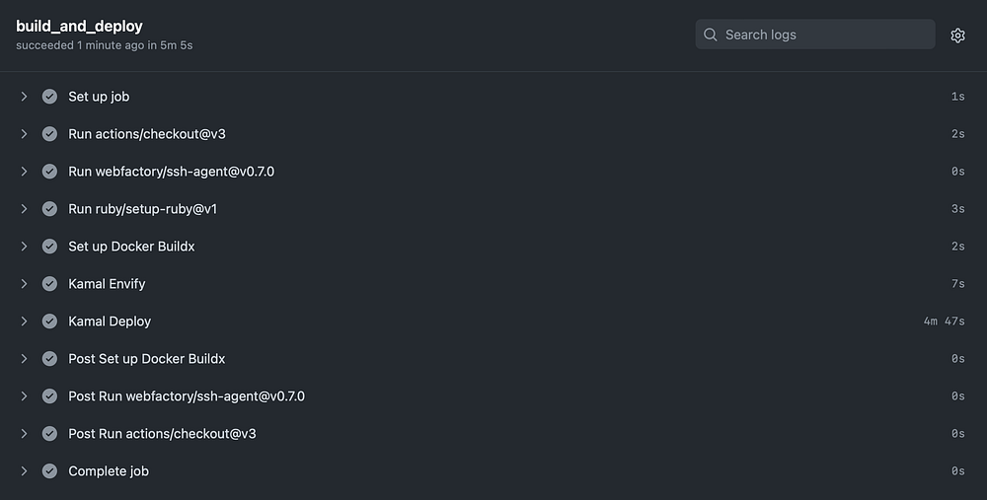Expand the Run webfactory/ssh-agent@v0.7.0 step chevron

click(x=25, y=172)
